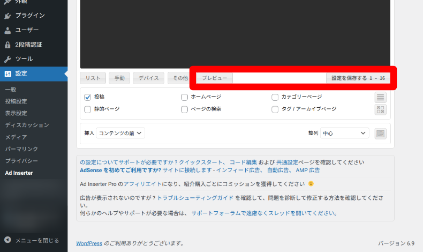Open the 設定 menu

point(34,73)
